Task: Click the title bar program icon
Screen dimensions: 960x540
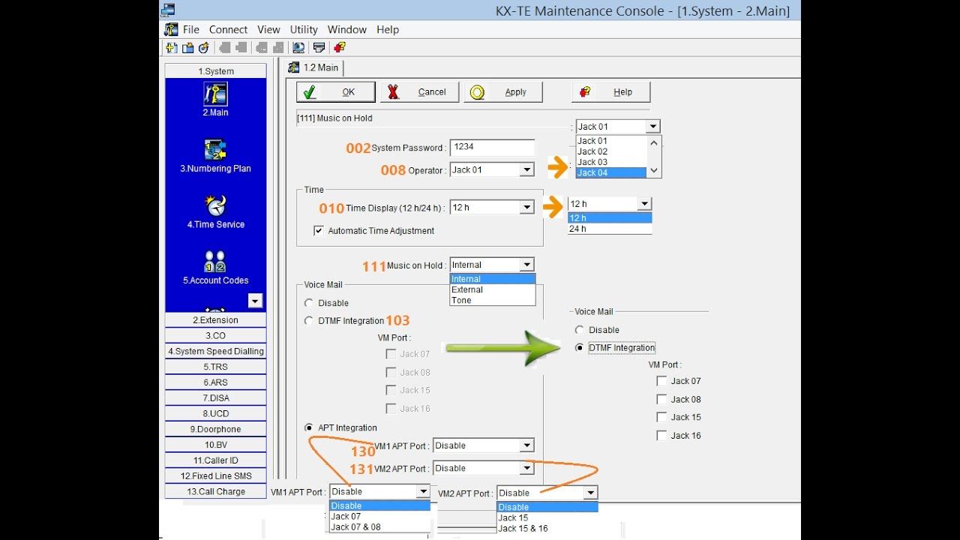Action: (168, 10)
